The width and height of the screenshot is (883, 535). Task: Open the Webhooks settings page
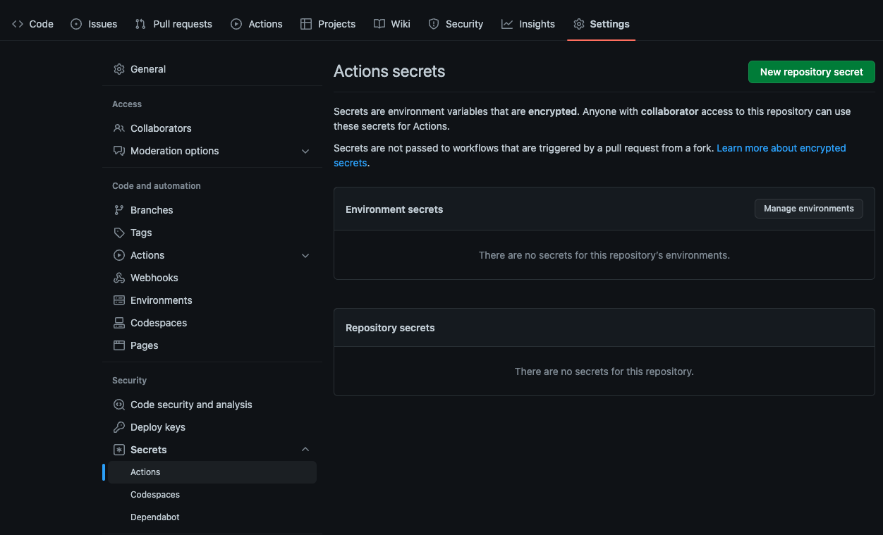(212, 278)
